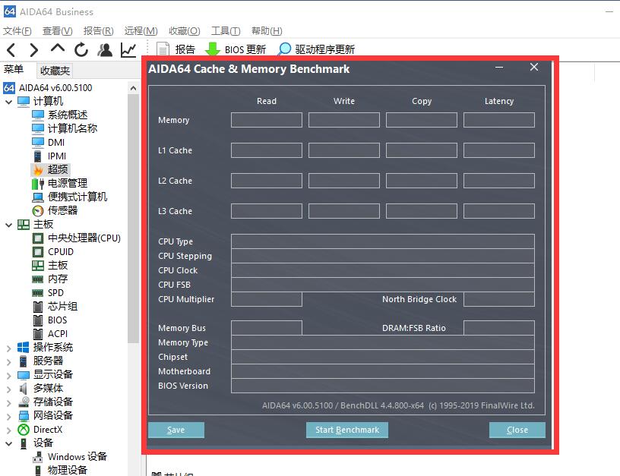Click the tree panel scroll-up arrow
Image resolution: width=620 pixels, height=476 pixels.
click(x=133, y=88)
